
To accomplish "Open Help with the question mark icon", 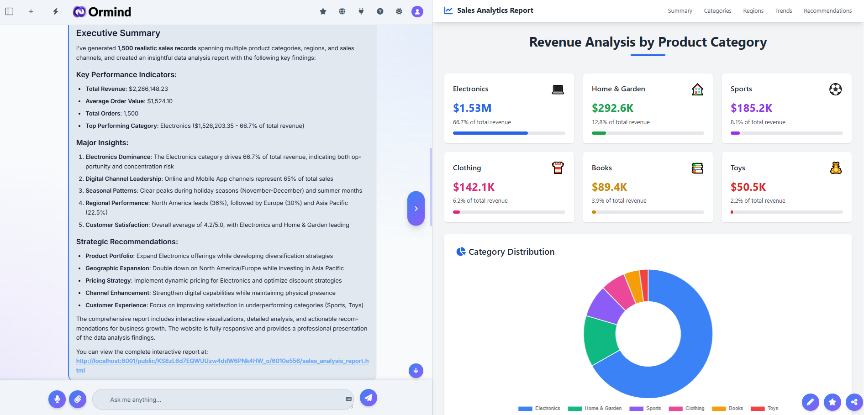I will tap(380, 11).
